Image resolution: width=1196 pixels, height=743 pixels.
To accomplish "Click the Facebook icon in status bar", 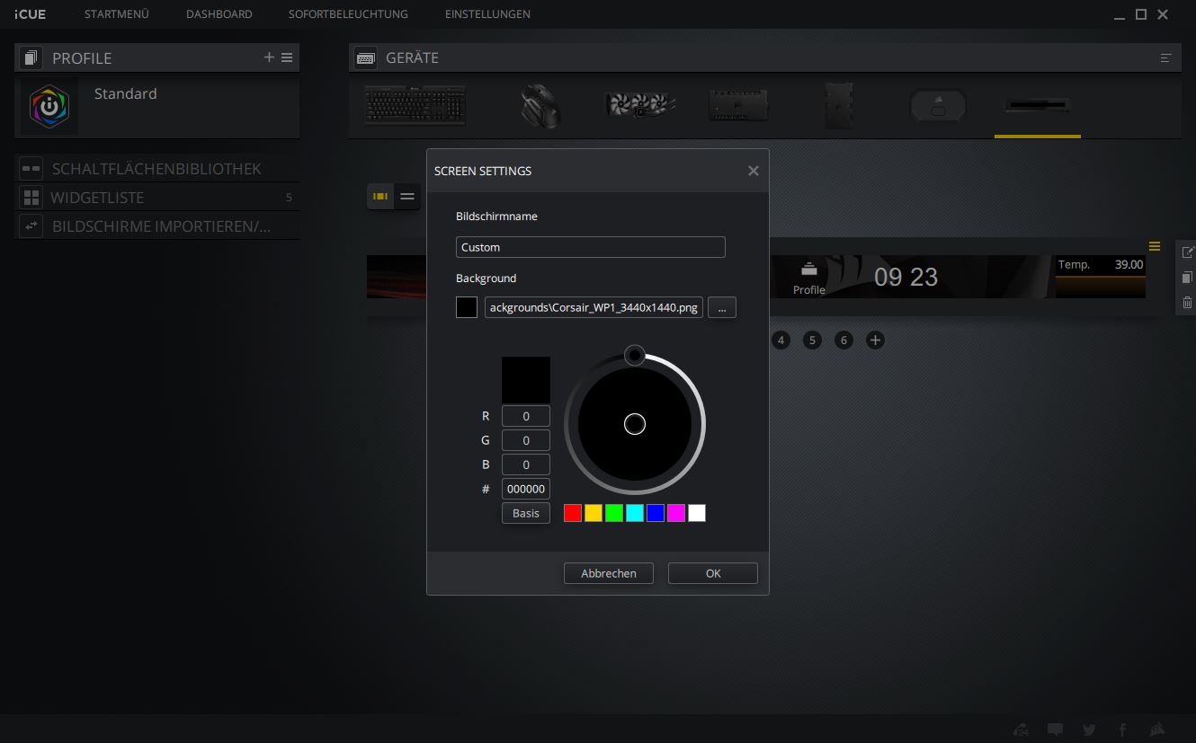I will click(x=1122, y=730).
